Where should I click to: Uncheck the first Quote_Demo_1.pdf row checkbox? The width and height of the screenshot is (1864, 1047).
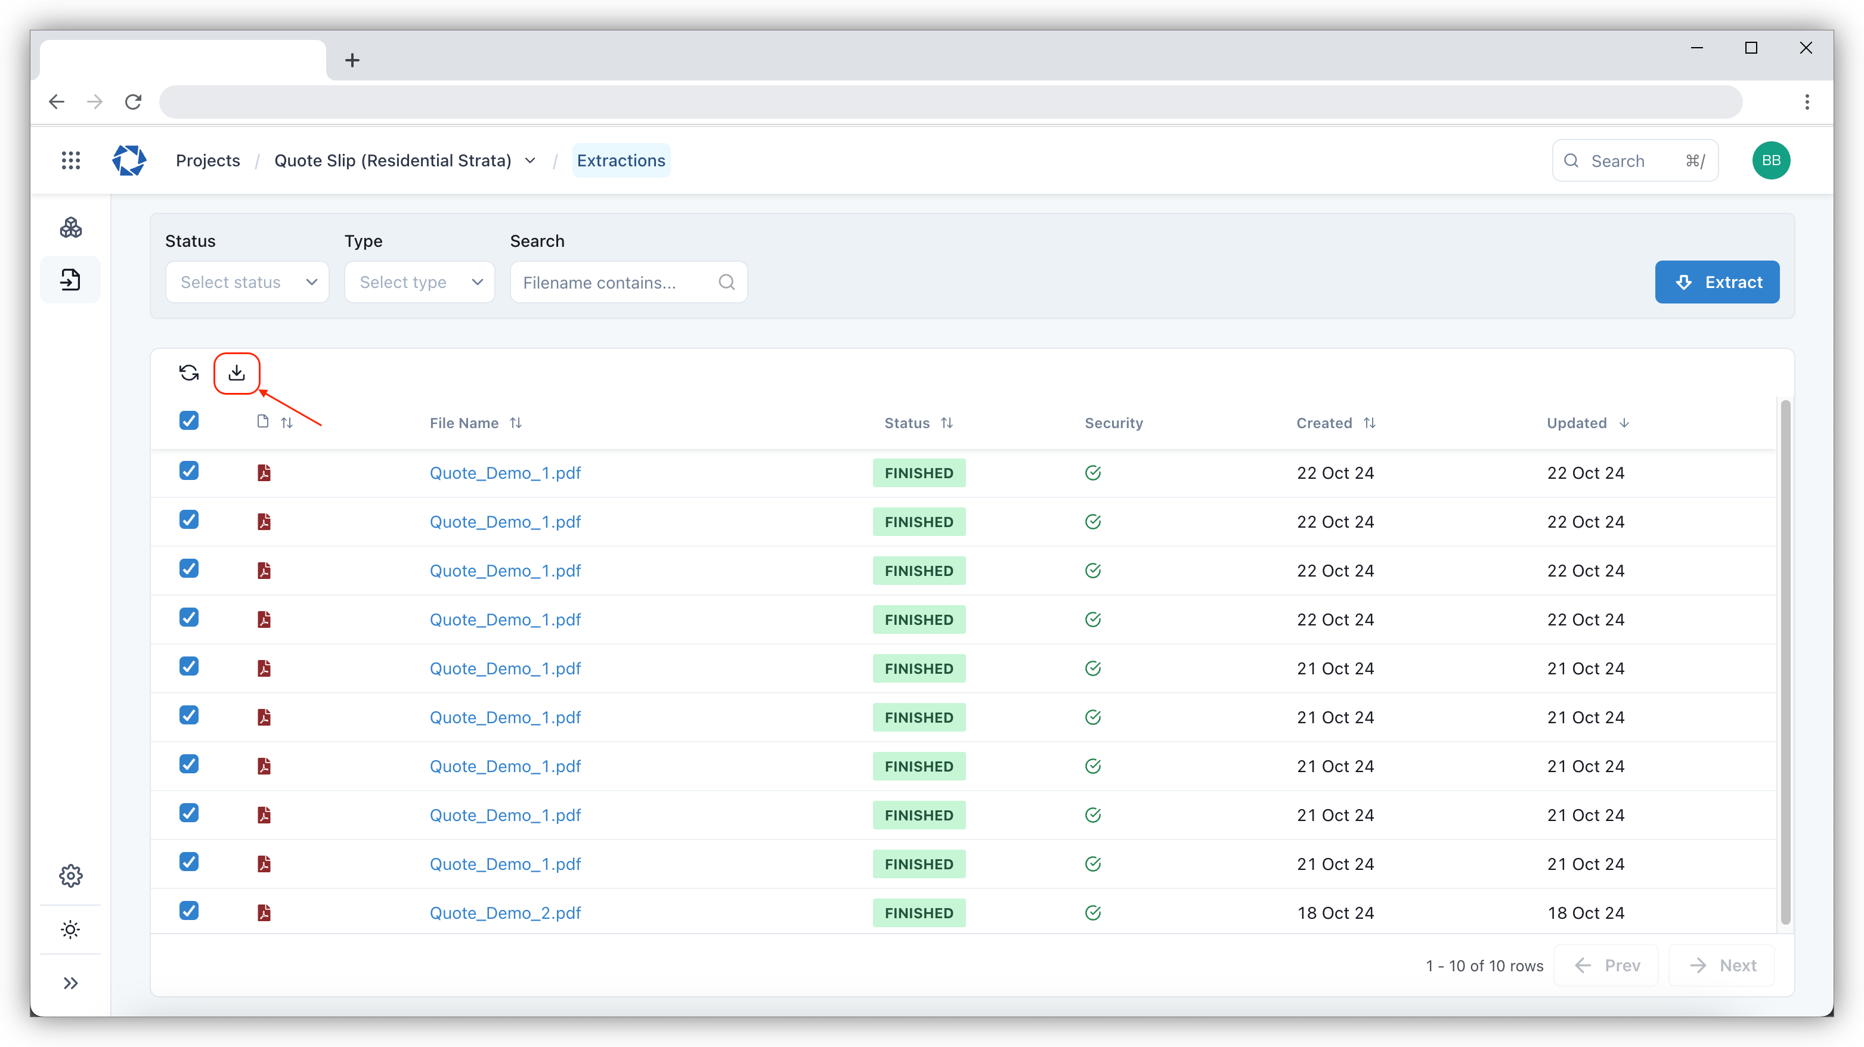pos(189,471)
